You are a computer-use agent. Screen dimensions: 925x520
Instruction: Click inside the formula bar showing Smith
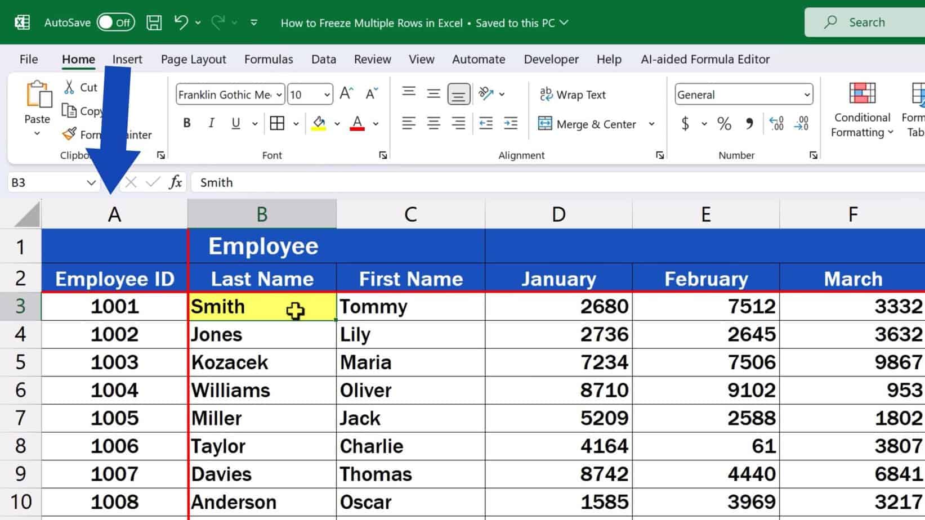coord(281,182)
